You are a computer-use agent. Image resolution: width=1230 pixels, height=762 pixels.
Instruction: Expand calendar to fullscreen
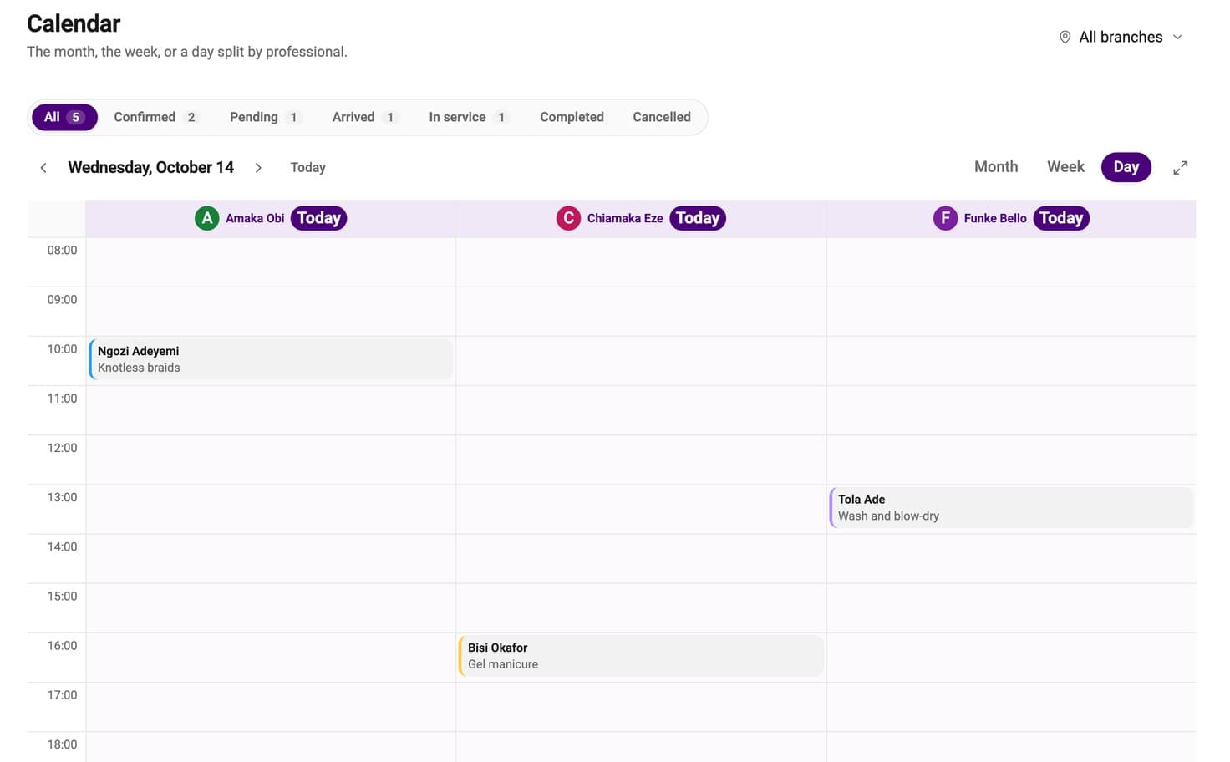pos(1180,168)
